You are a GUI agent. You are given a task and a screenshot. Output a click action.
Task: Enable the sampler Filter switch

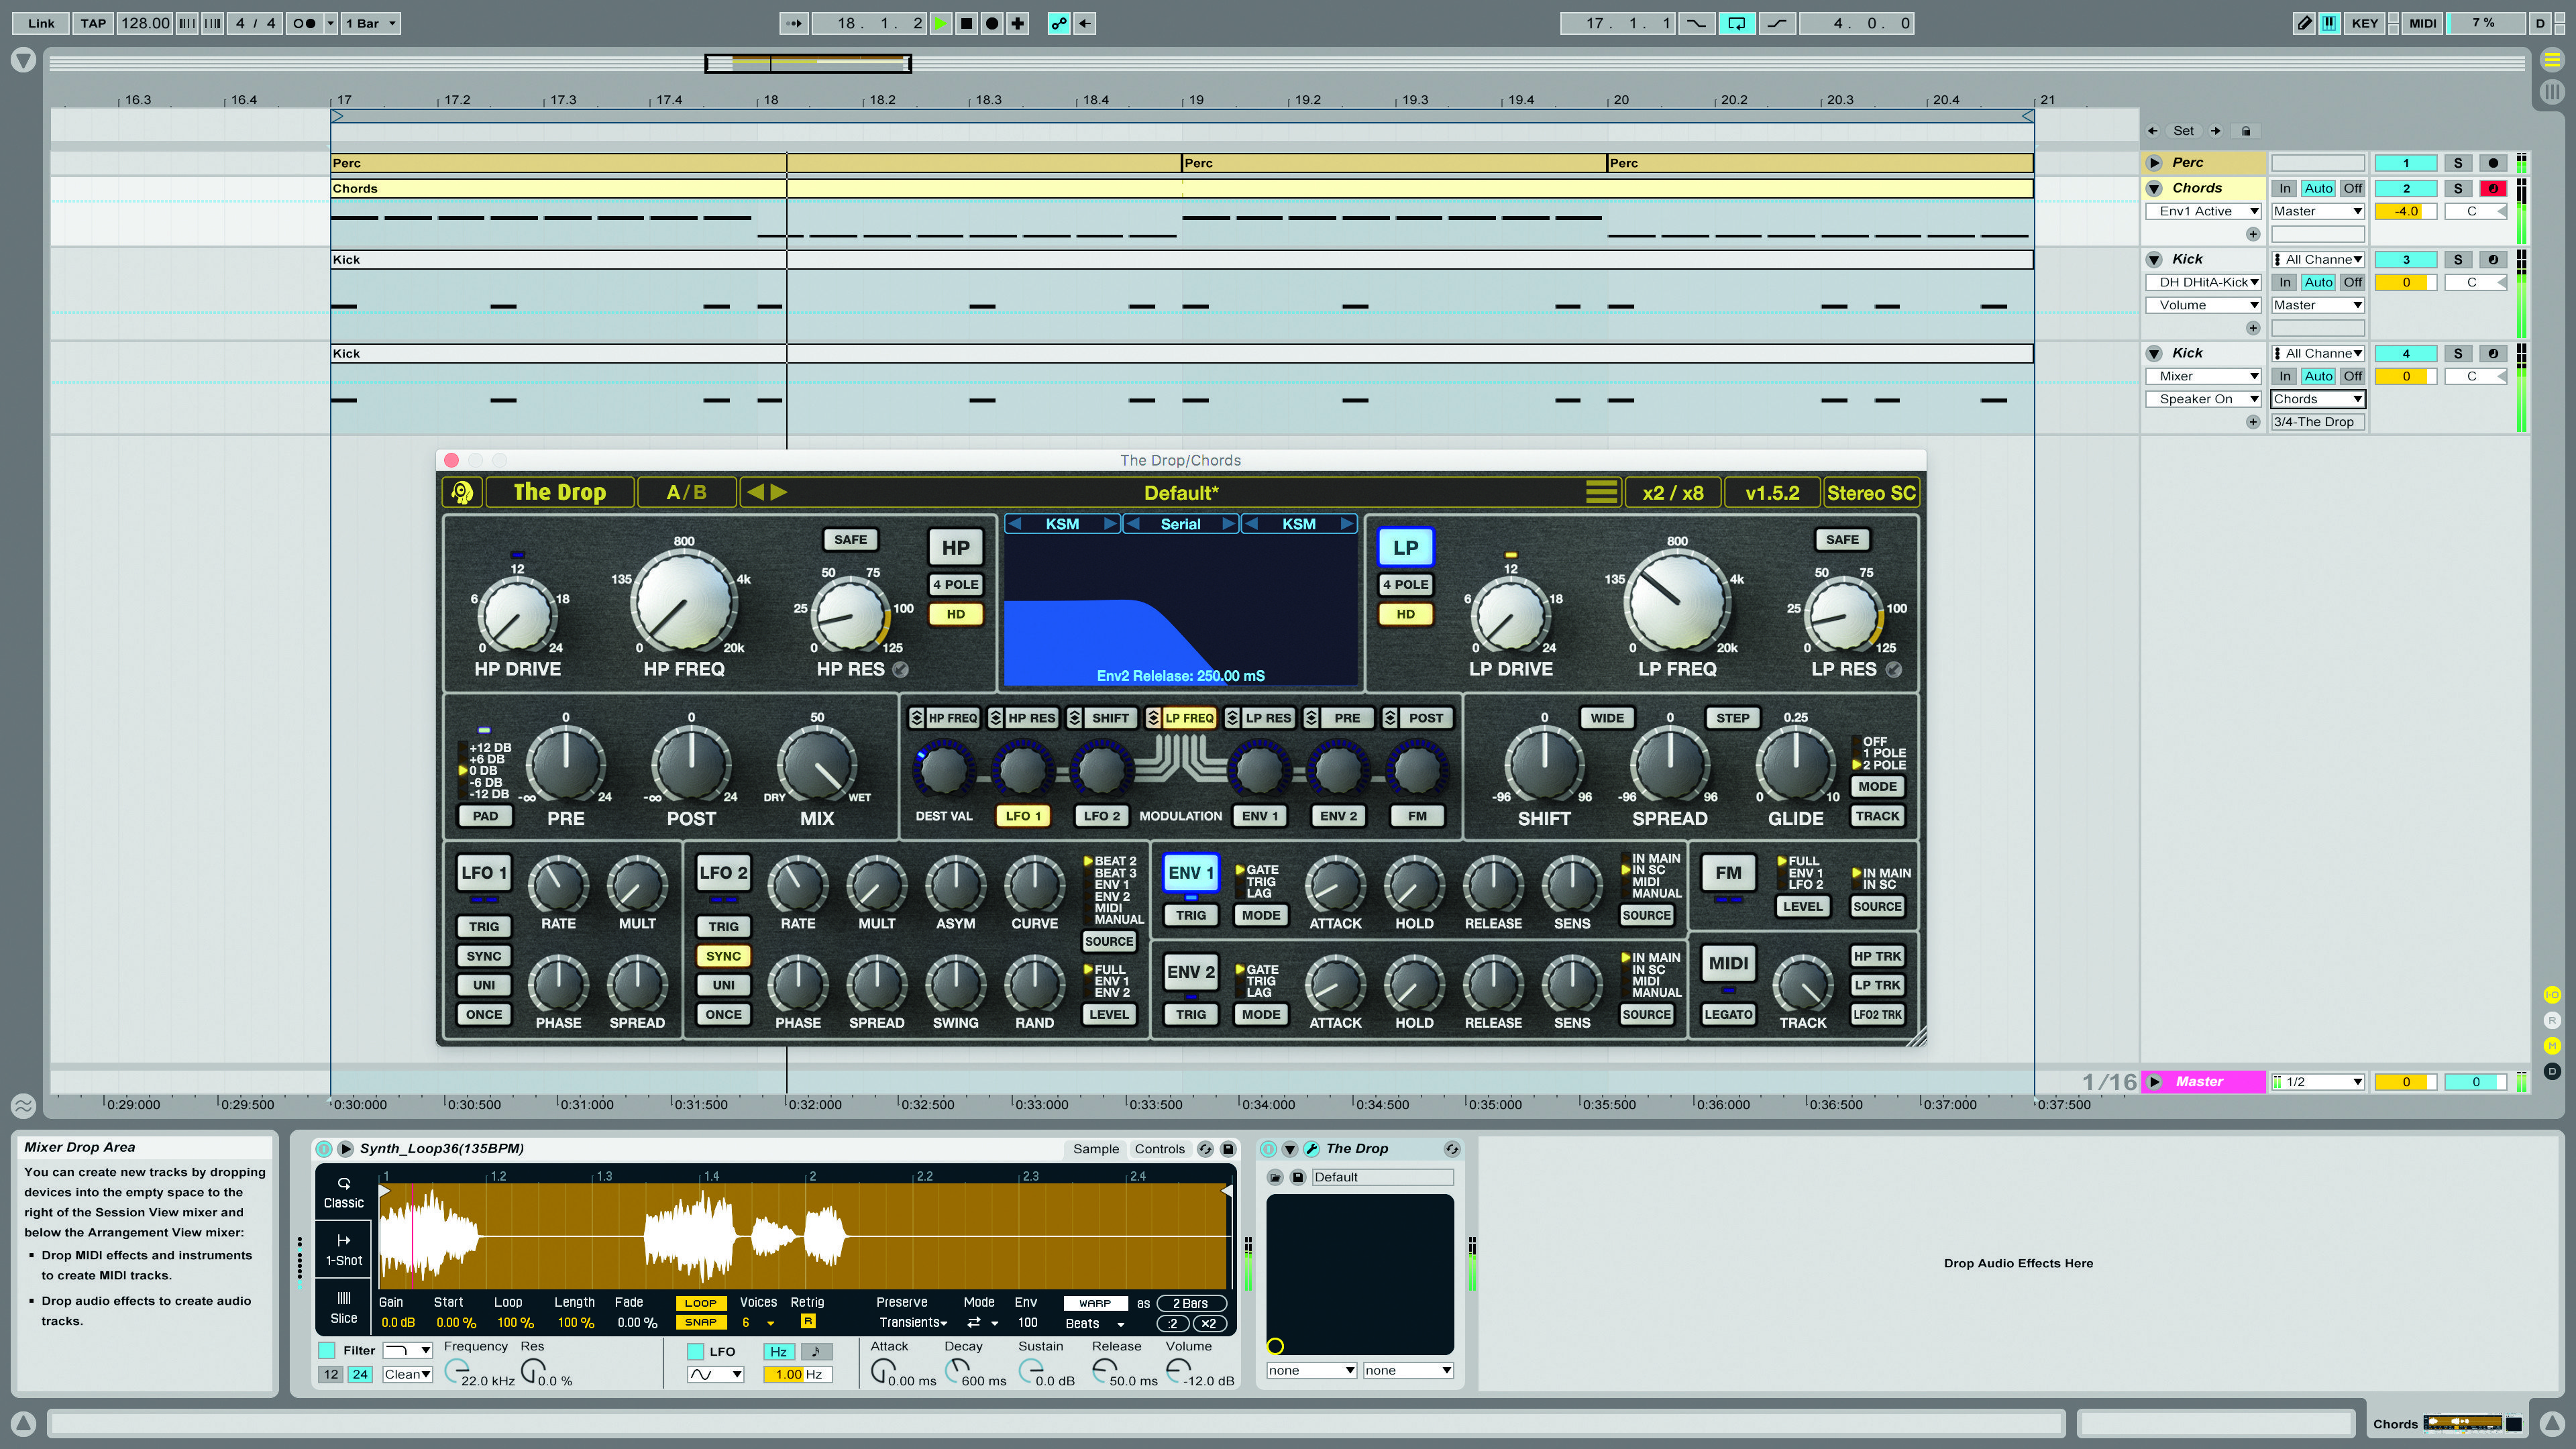tap(327, 1351)
